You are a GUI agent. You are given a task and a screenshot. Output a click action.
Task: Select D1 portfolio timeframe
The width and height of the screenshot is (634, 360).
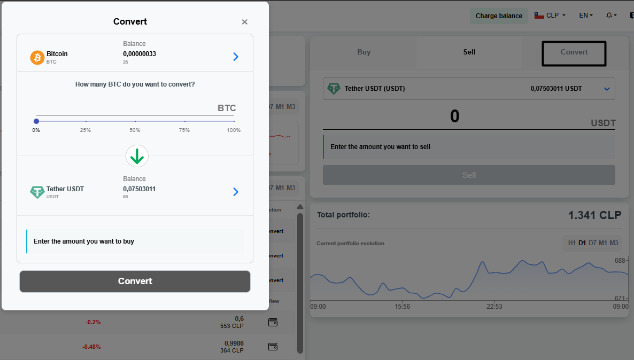coord(582,243)
